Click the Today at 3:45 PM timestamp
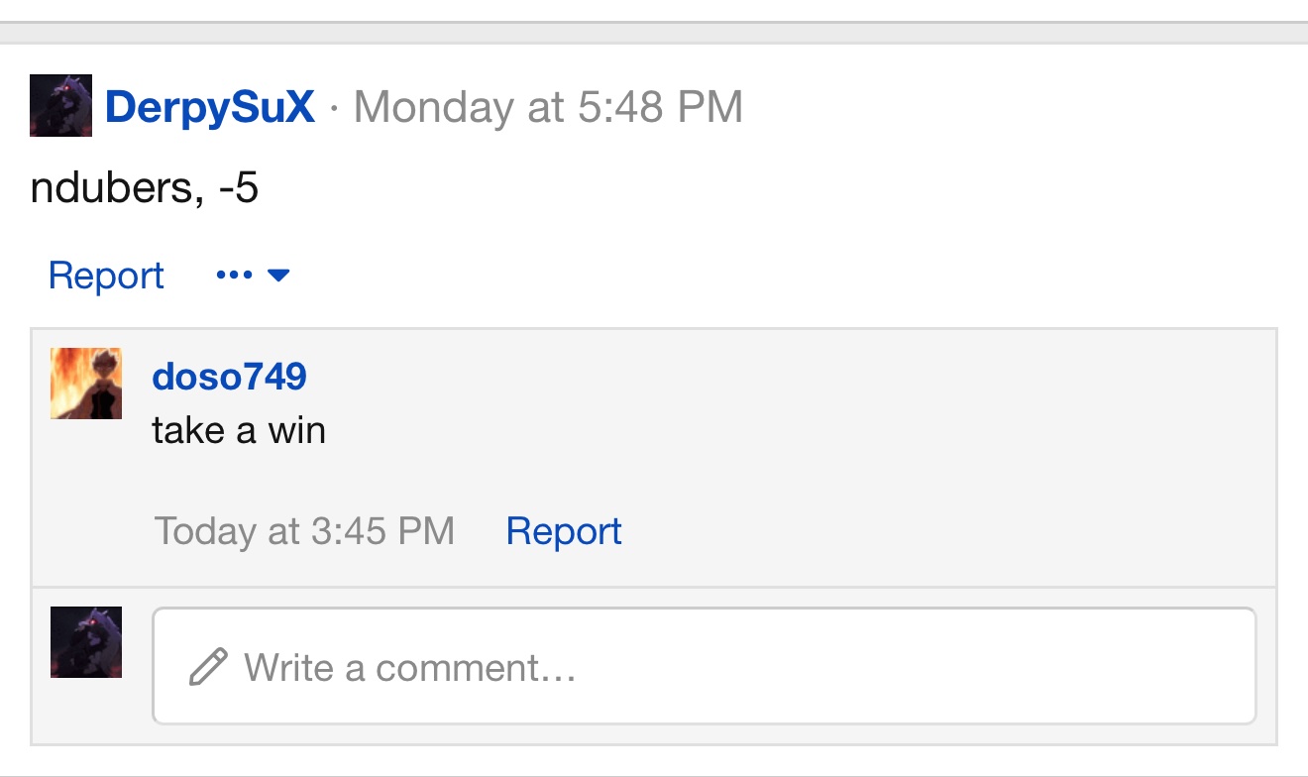The width and height of the screenshot is (1308, 777). click(304, 532)
